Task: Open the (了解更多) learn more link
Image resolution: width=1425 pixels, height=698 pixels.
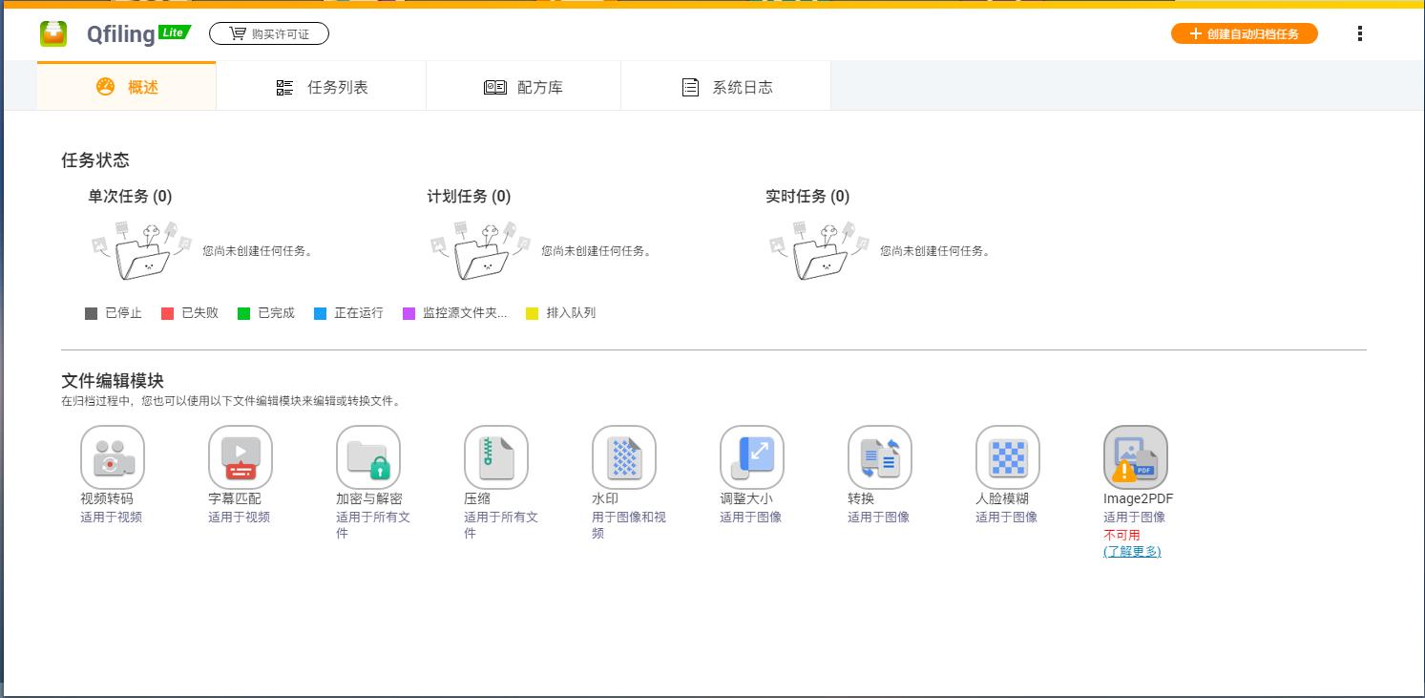Action: pos(1132,552)
